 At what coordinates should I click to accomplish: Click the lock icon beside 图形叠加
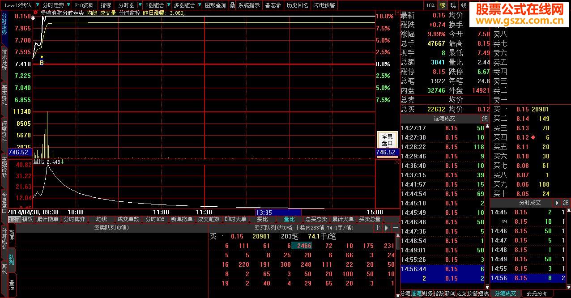(x=232, y=4)
